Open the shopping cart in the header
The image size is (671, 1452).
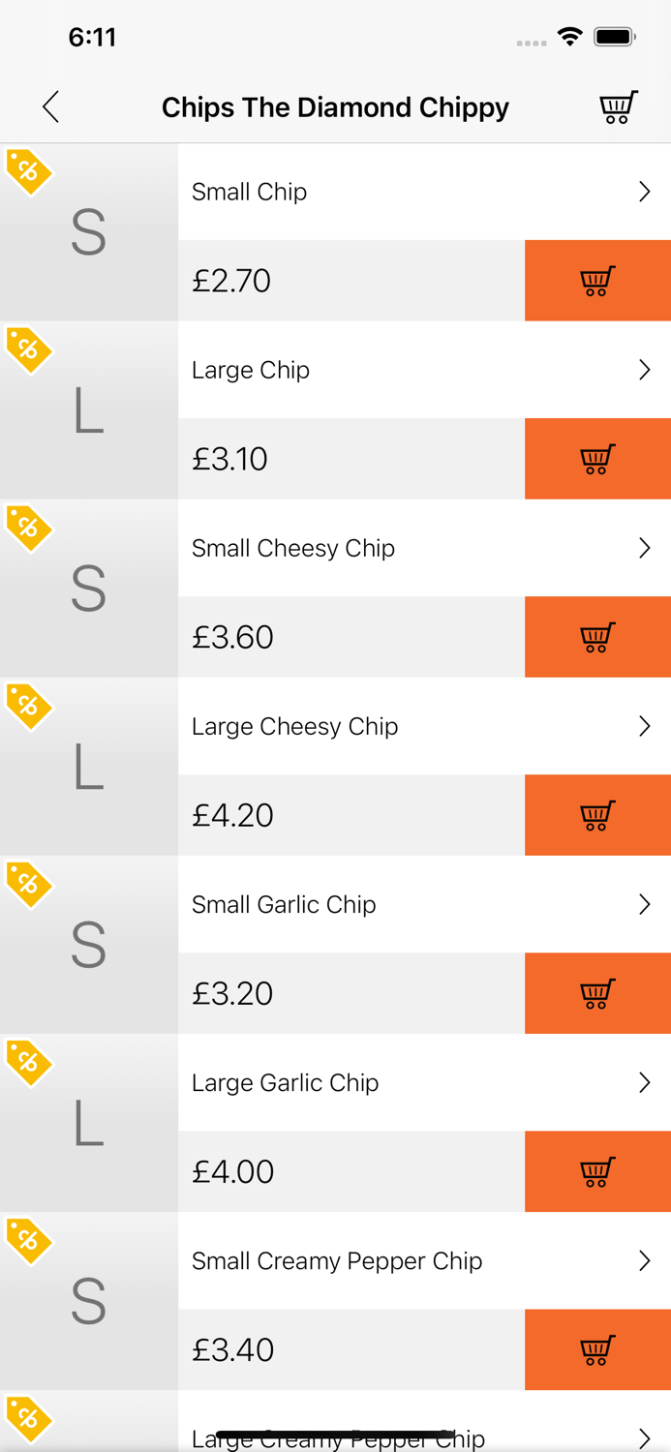[618, 107]
